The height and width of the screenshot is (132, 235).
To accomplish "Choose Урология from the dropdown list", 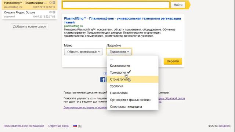I will (x=133, y=86).
